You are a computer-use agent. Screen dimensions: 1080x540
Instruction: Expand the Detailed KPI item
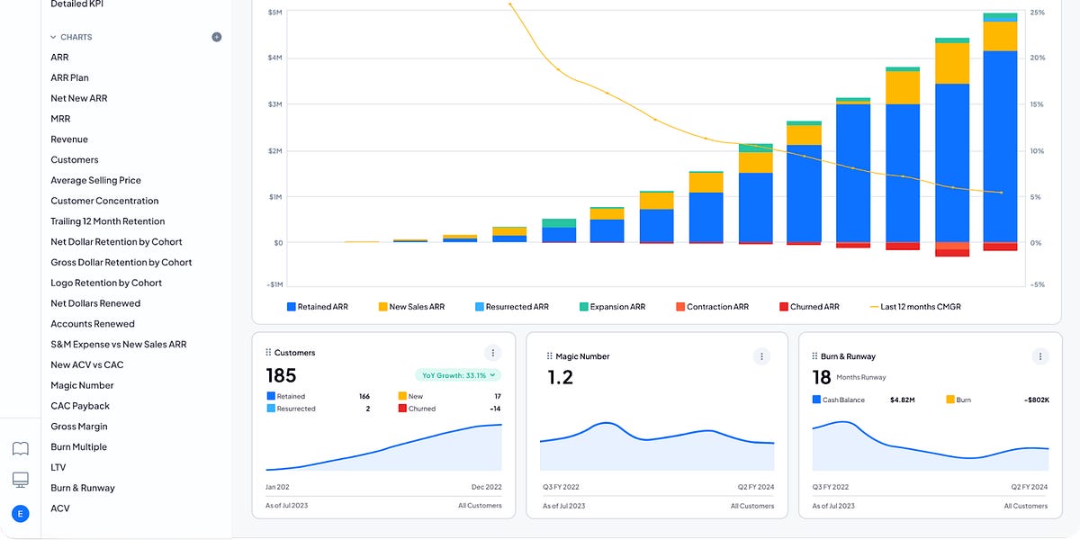79,4
